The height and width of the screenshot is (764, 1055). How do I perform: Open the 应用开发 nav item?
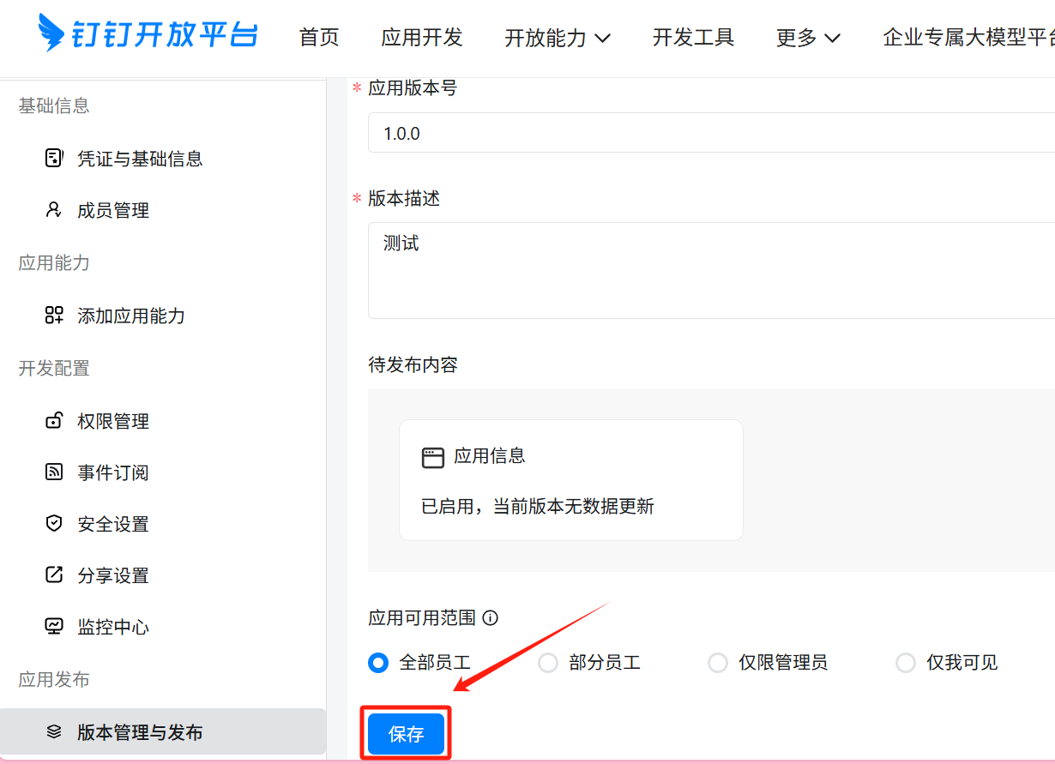coord(422,38)
